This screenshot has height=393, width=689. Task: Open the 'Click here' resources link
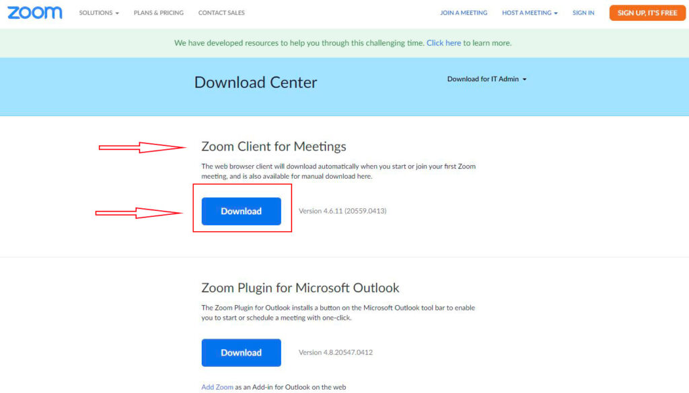[x=444, y=43]
